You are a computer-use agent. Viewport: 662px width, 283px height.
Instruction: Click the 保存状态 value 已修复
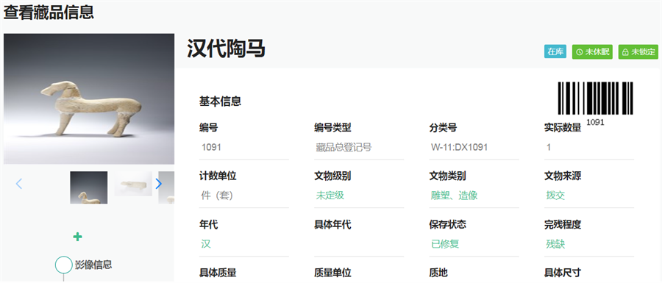[x=445, y=244]
